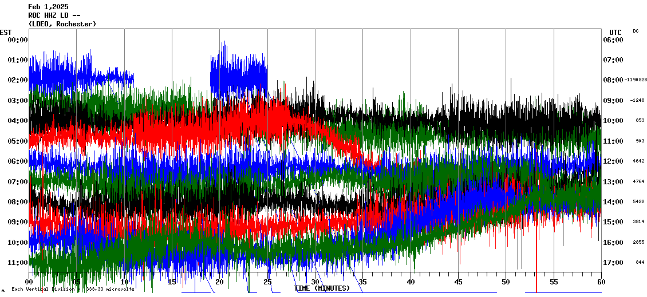
Task: Click the 07:00 EST row label
Action: [x=18, y=181]
